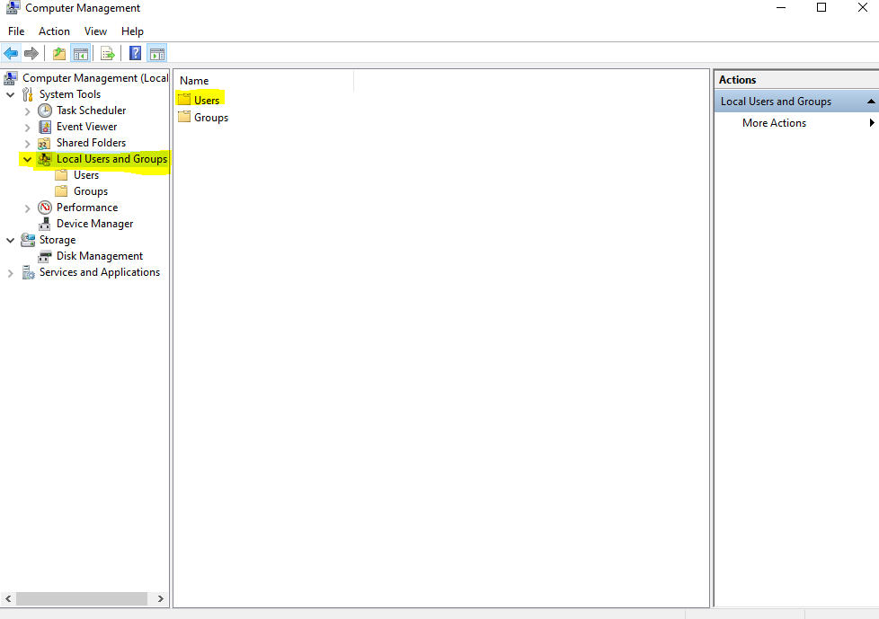
Task: Maximize the Computer Management window
Action: [821, 7]
